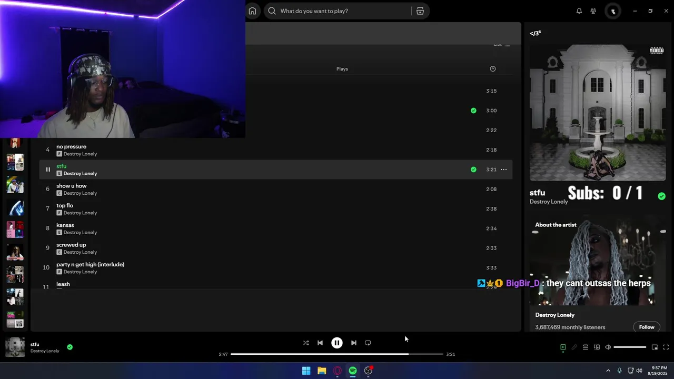Open the About the artist card
This screenshot has height=379, width=674.
(x=598, y=274)
